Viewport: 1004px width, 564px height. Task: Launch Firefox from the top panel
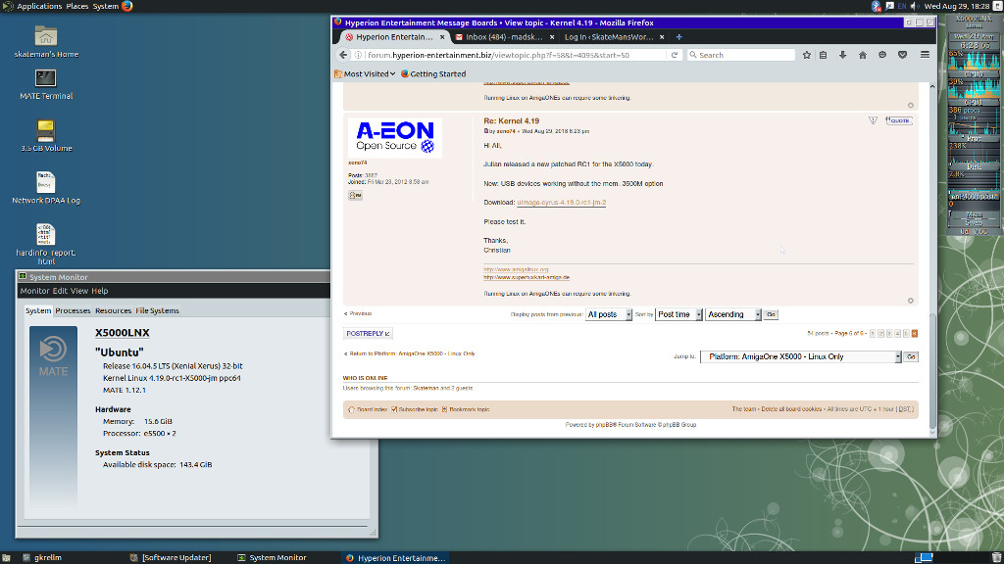[126, 6]
